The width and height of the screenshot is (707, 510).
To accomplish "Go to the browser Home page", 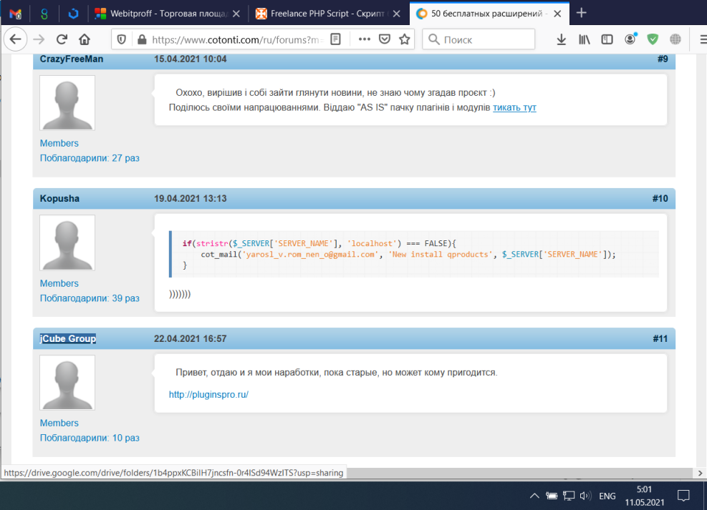I will click(85, 39).
